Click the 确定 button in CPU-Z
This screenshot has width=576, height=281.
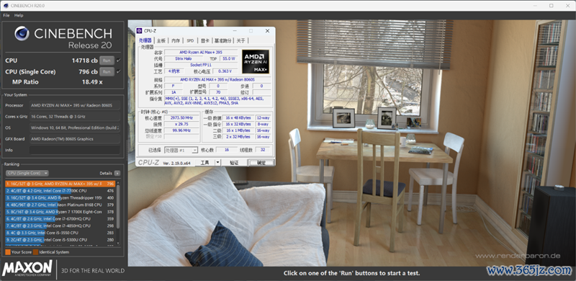coord(261,162)
